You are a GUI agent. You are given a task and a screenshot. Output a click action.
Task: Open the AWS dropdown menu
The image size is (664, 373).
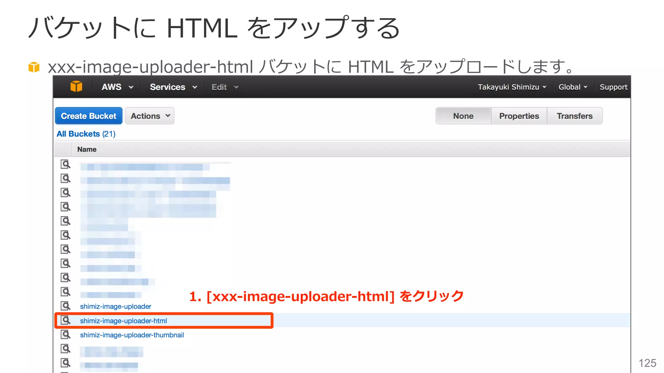(x=117, y=87)
